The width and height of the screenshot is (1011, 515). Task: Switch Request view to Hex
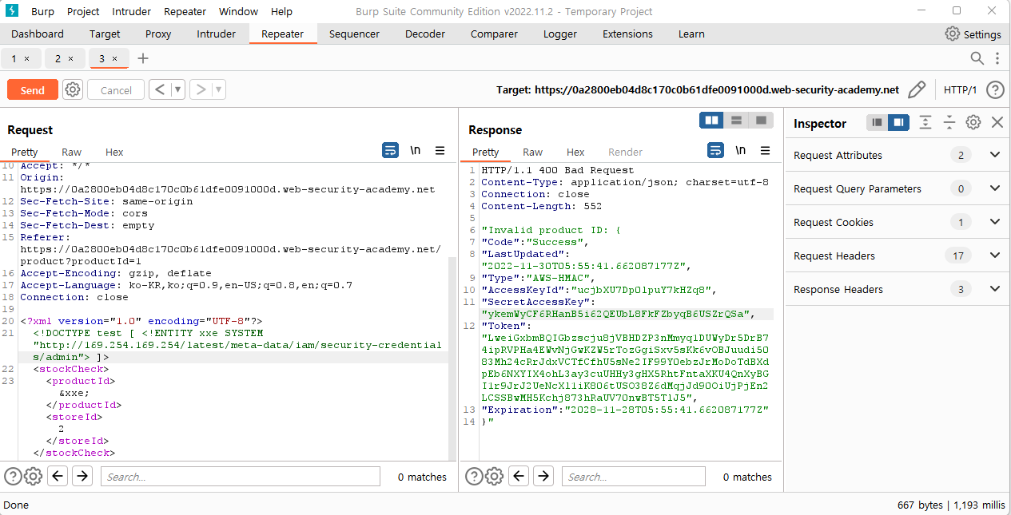tap(114, 152)
